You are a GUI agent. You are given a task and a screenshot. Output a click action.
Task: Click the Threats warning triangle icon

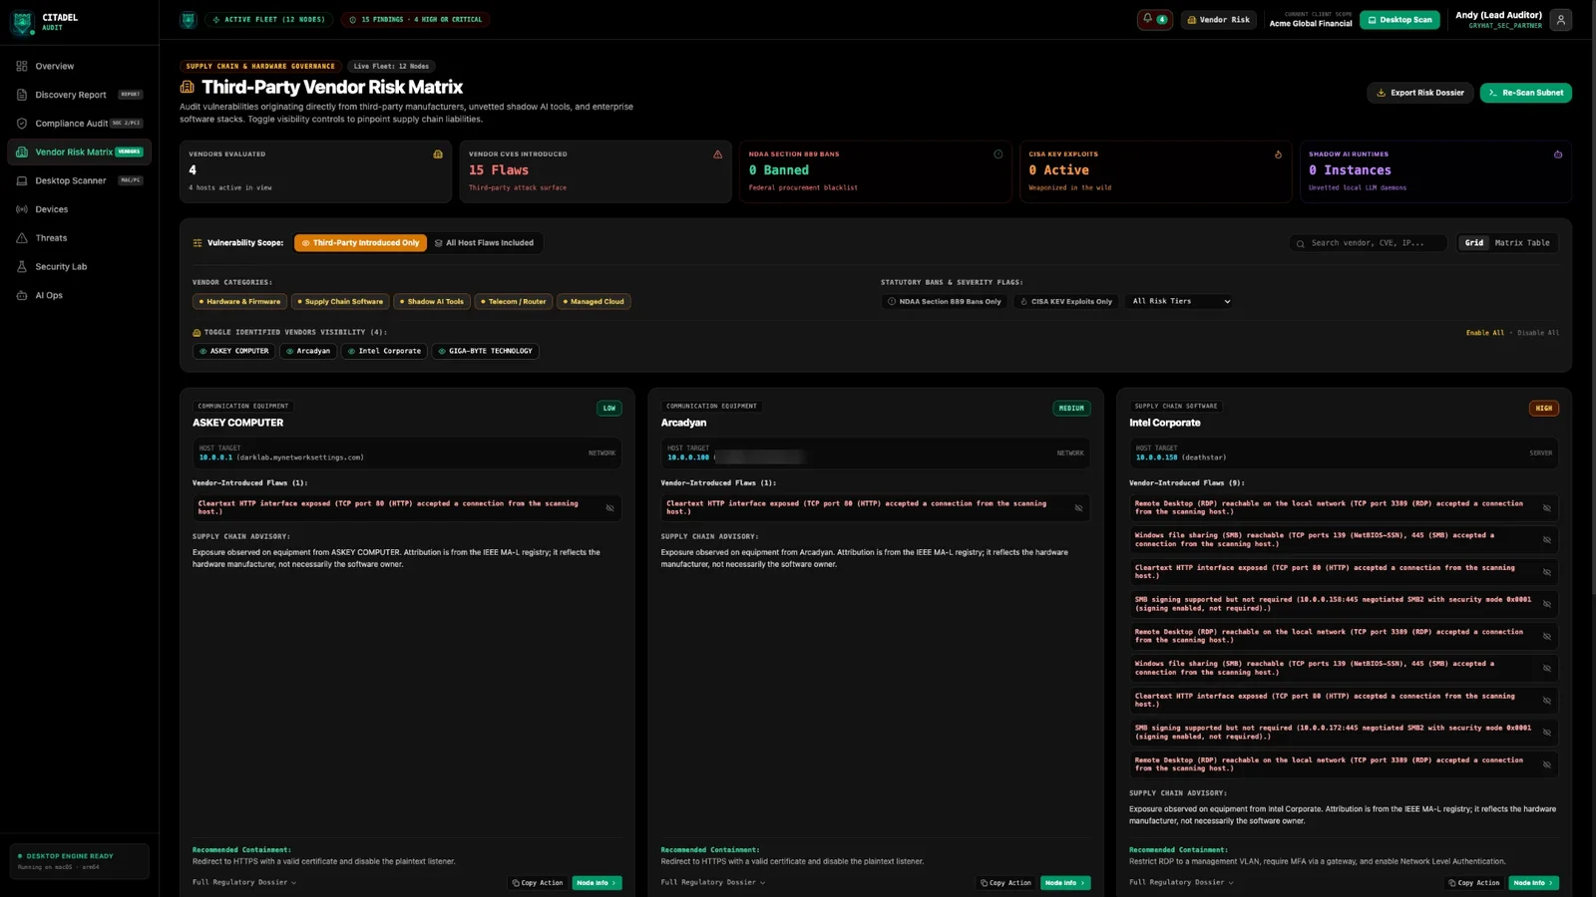[22, 238]
